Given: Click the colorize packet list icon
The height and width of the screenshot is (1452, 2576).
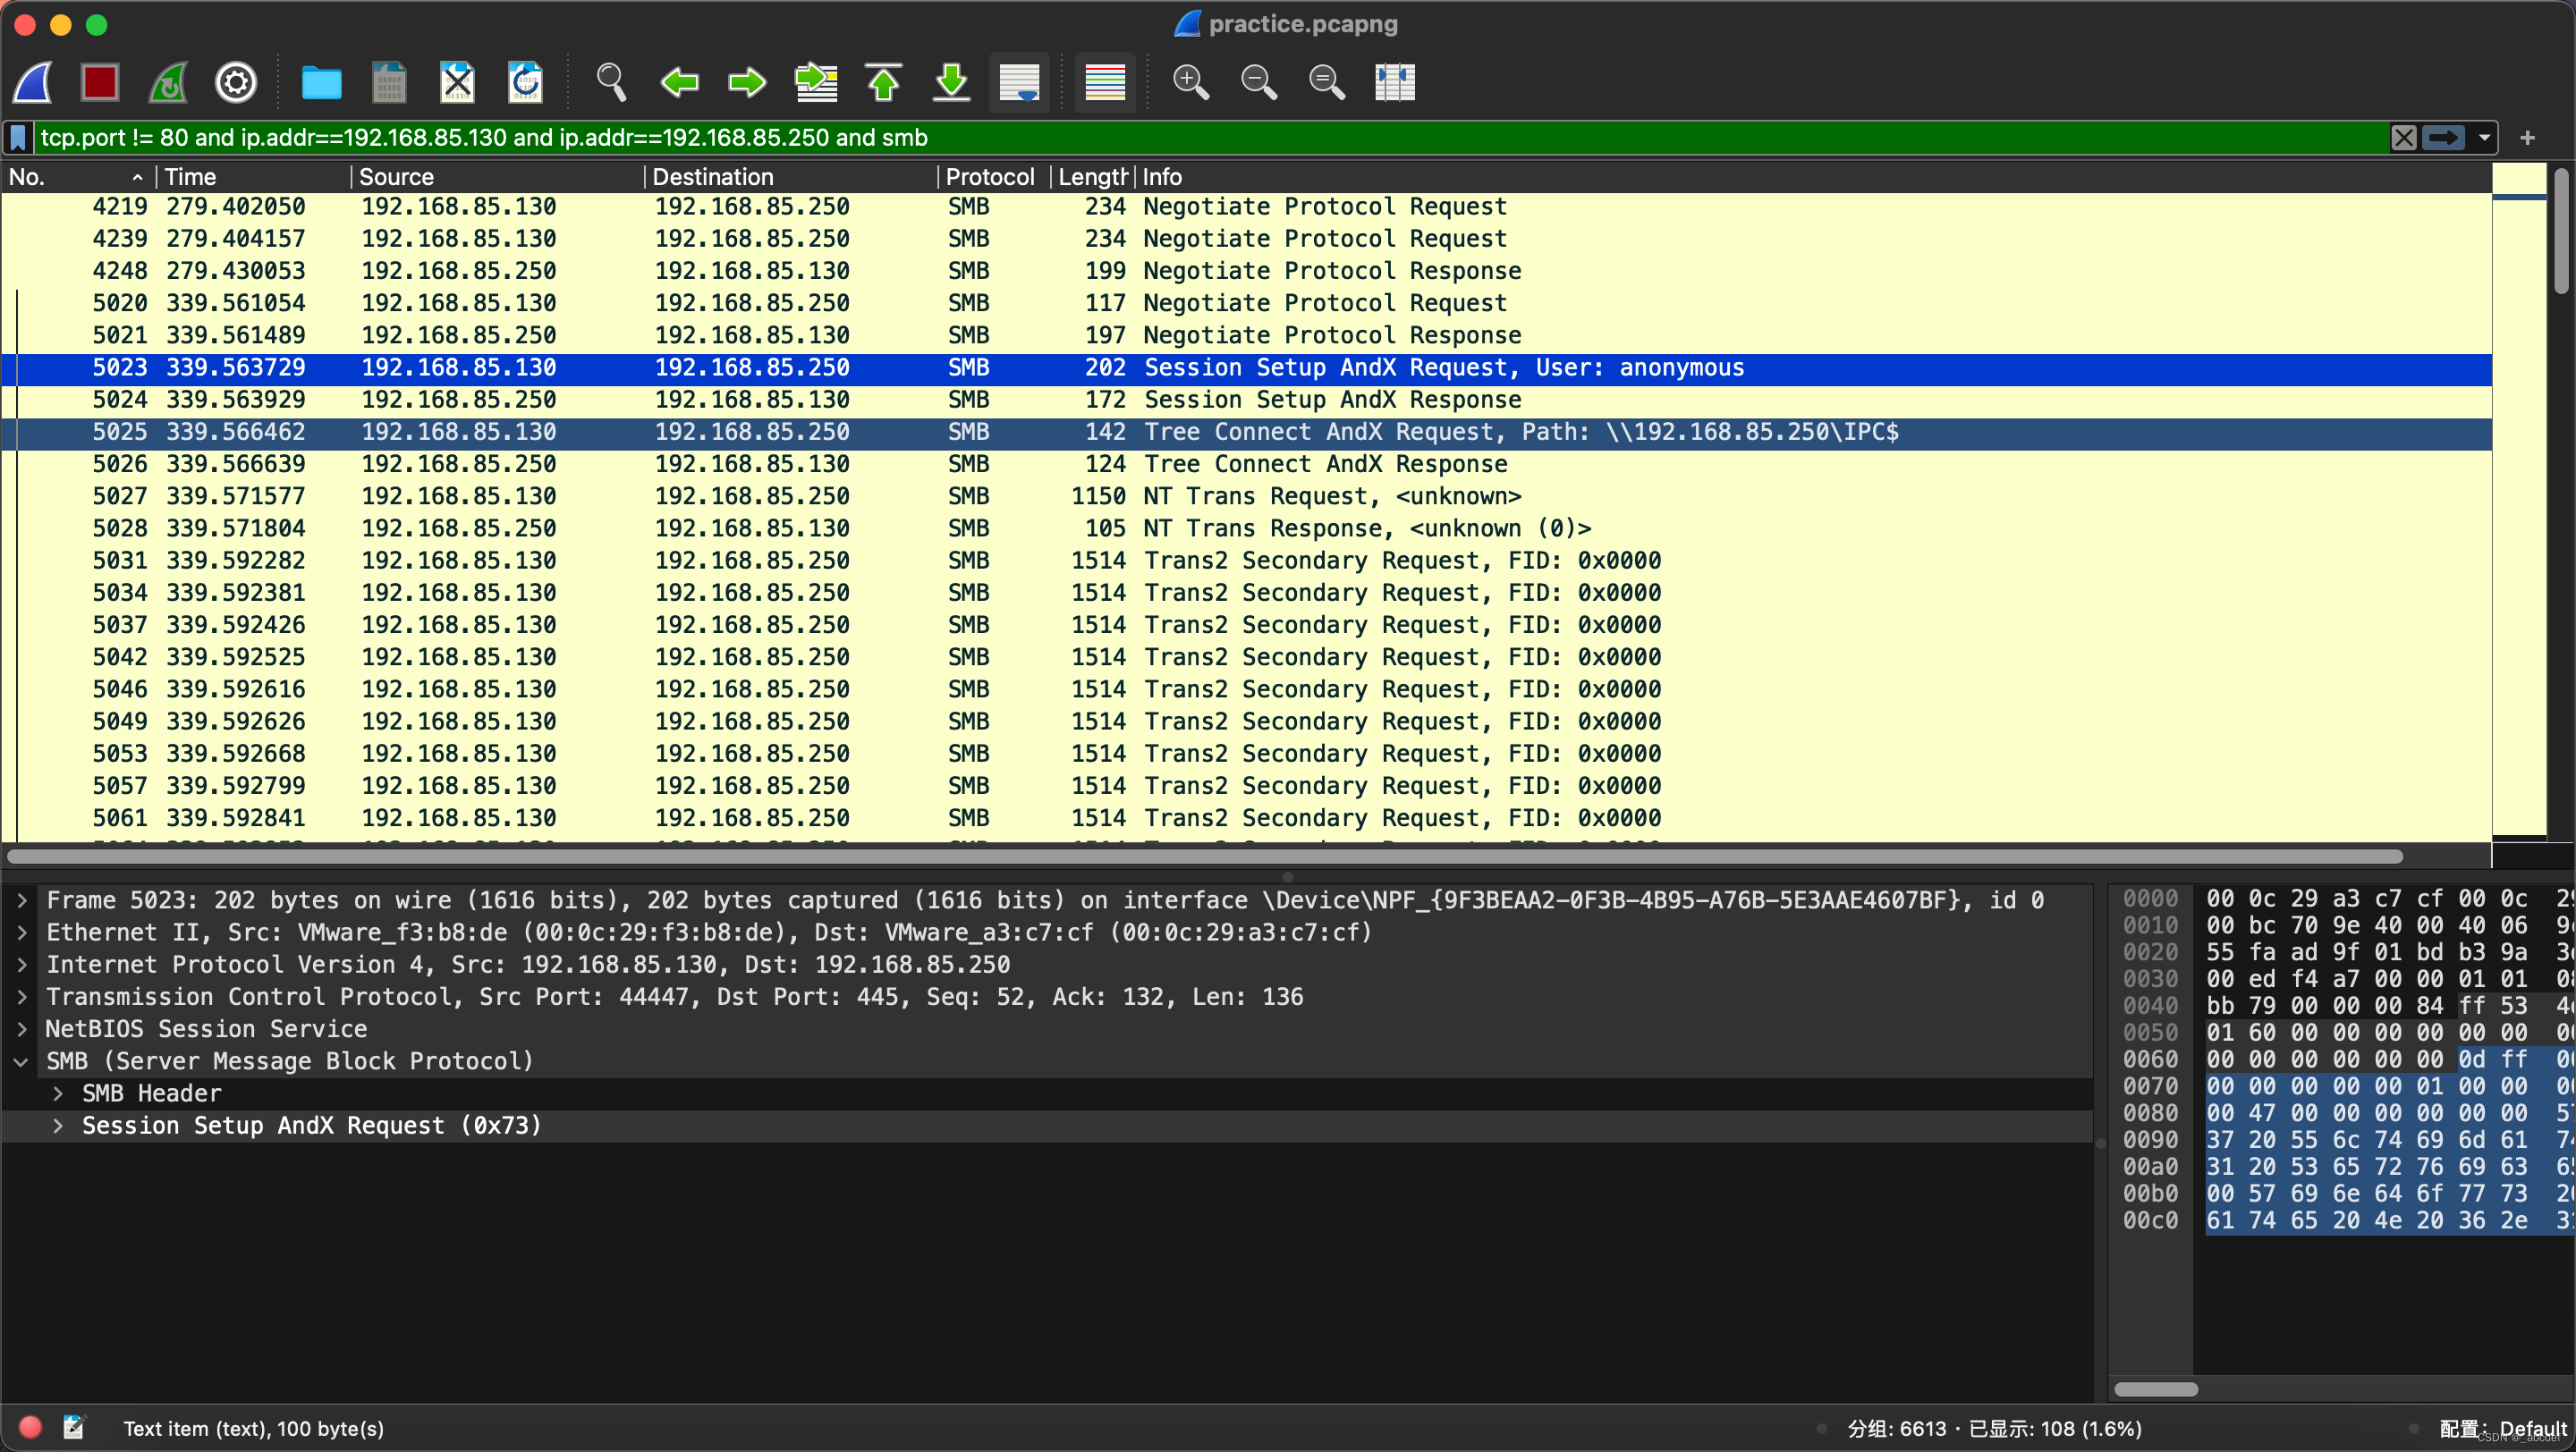Looking at the screenshot, I should pyautogui.click(x=1105, y=82).
